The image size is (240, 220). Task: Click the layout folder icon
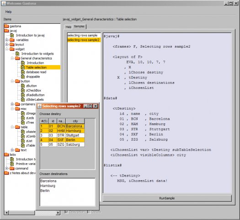(12, 44)
